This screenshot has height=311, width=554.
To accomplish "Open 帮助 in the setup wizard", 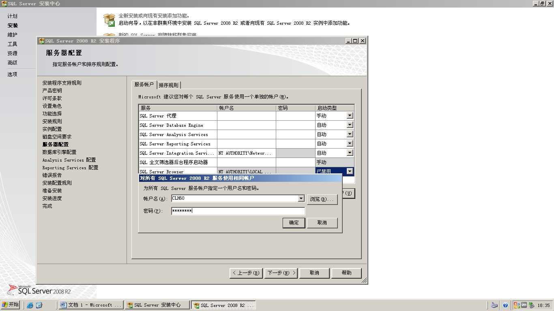I will [x=346, y=273].
